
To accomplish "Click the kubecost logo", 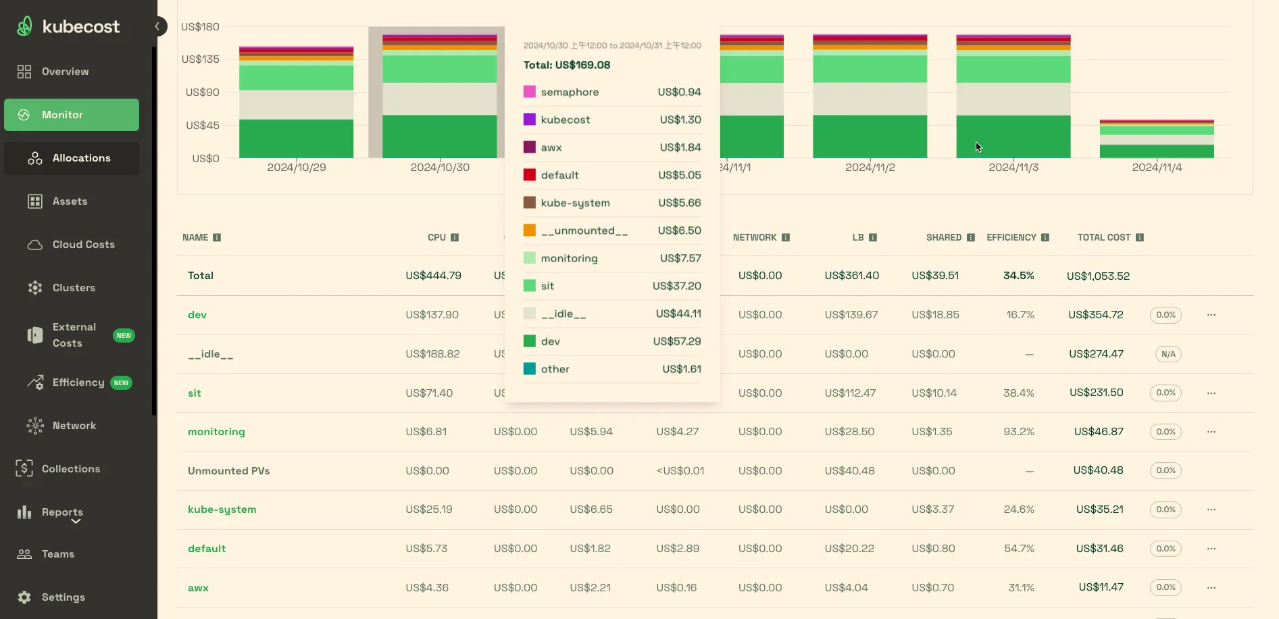I will [68, 26].
